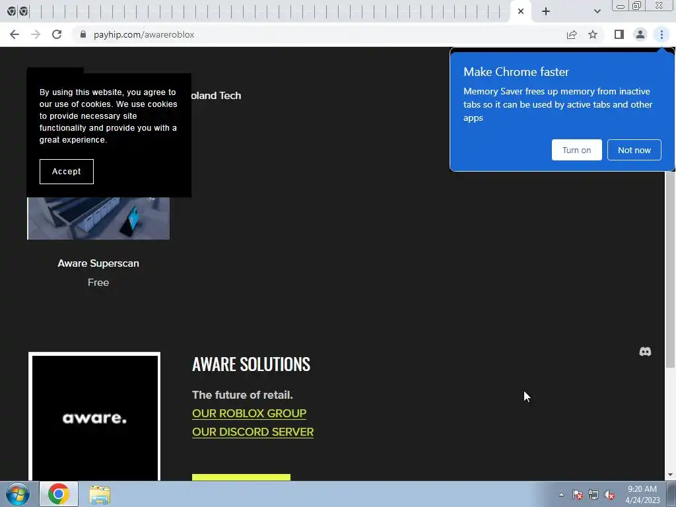Open the Action Center flag icon
This screenshot has height=507, width=676.
[x=577, y=494]
